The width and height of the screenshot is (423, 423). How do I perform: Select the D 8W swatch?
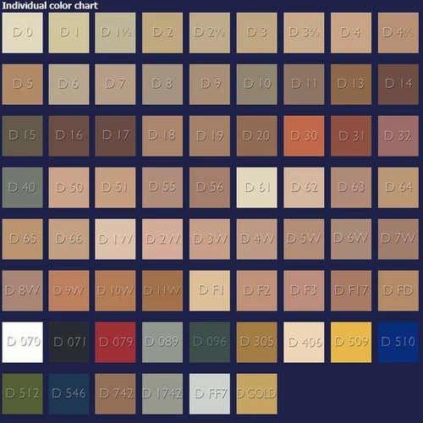[23, 291]
